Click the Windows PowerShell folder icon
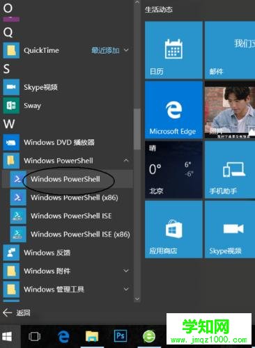The image size is (255, 348). (x=11, y=161)
